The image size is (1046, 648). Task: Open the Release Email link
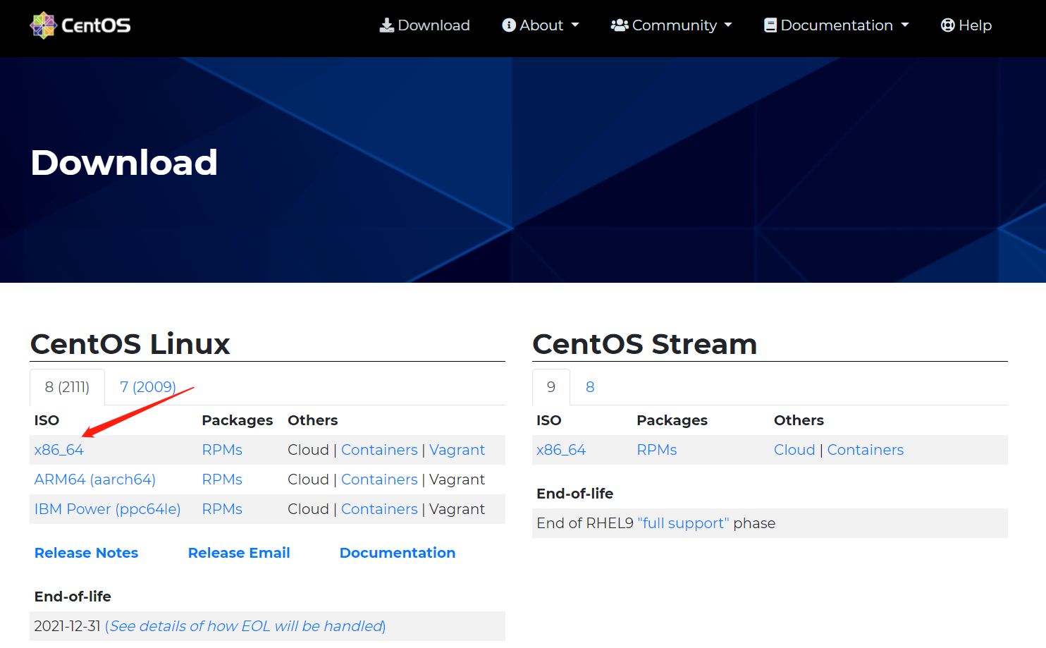pos(239,553)
